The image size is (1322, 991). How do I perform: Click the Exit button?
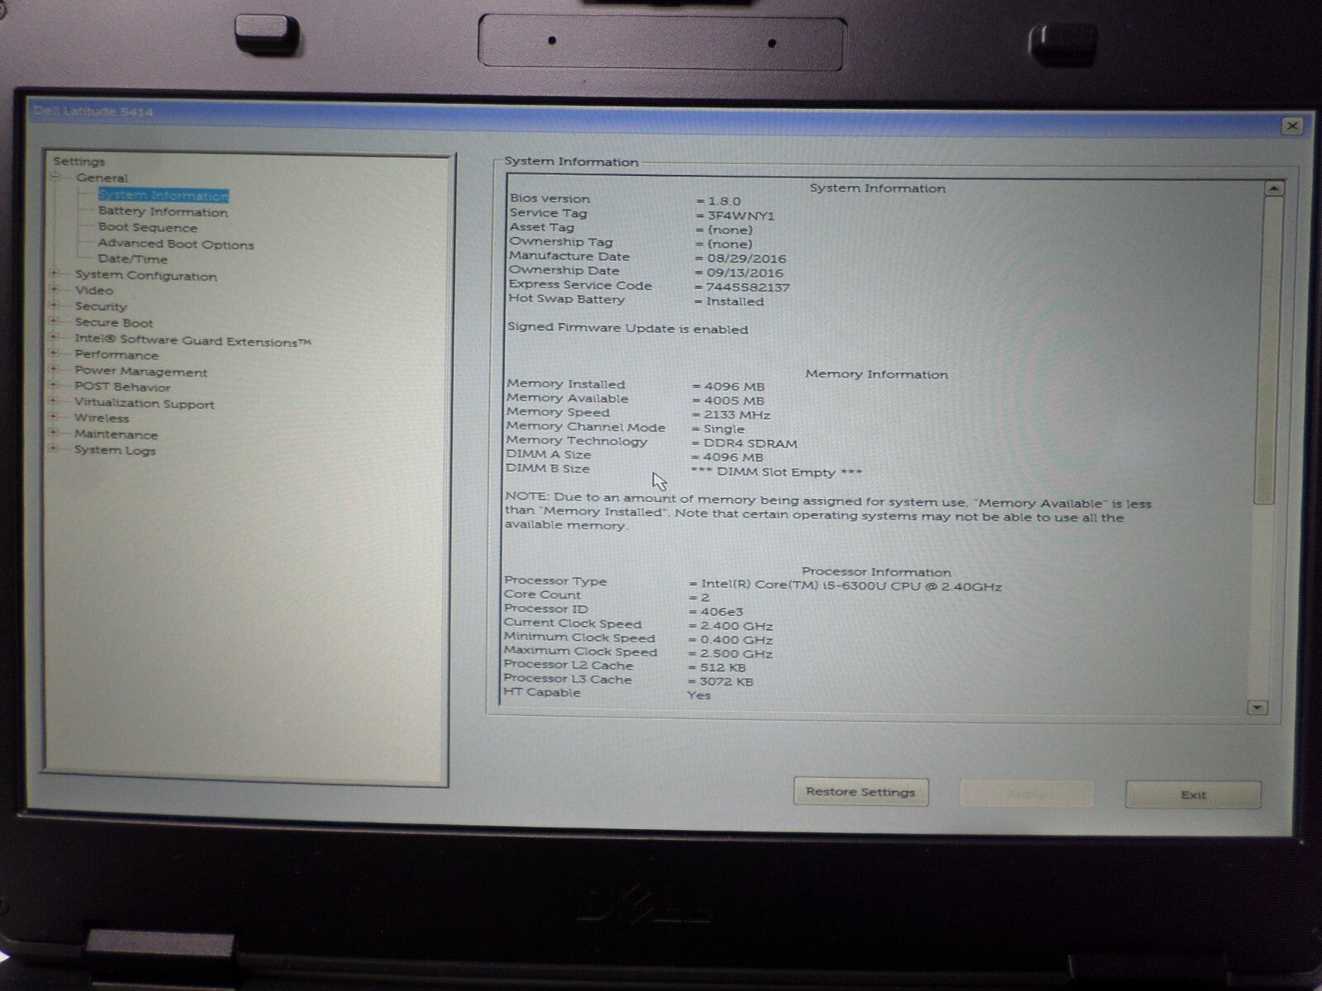1193,794
